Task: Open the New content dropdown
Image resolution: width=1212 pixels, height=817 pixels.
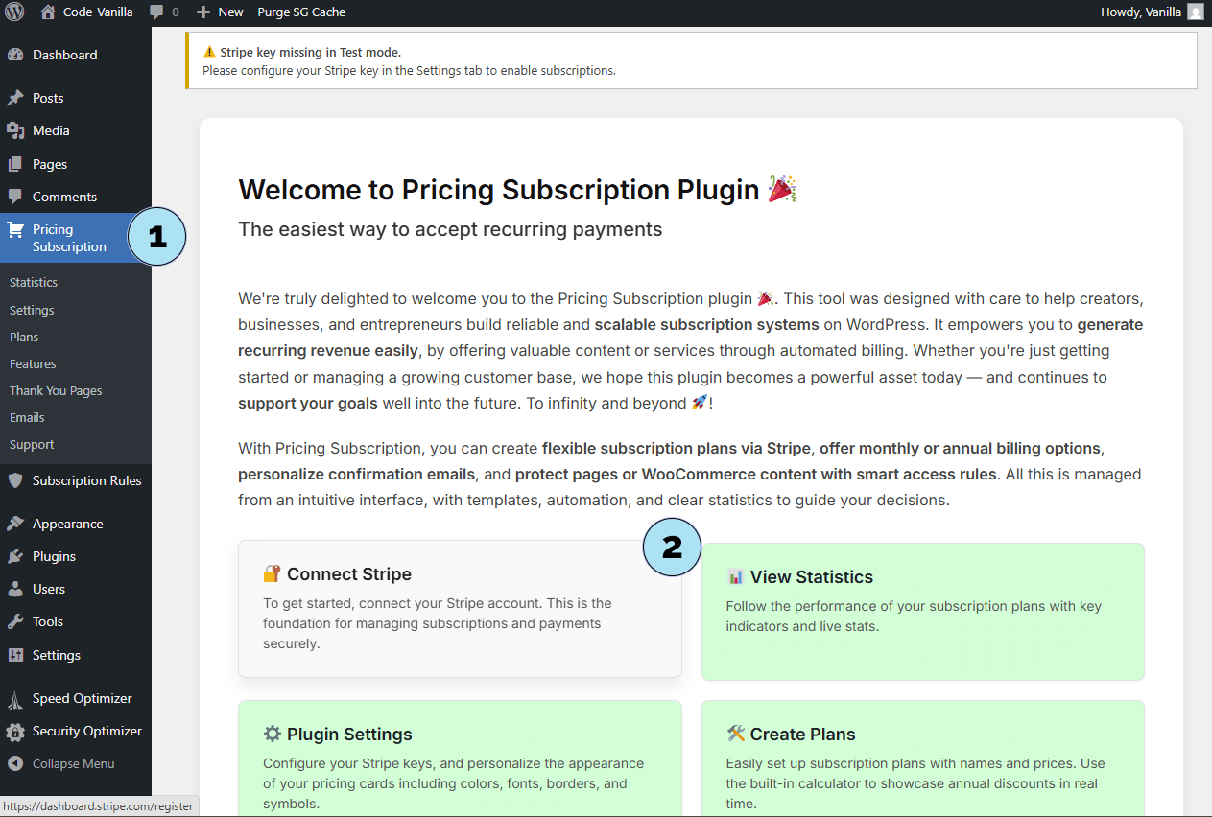Action: click(220, 12)
